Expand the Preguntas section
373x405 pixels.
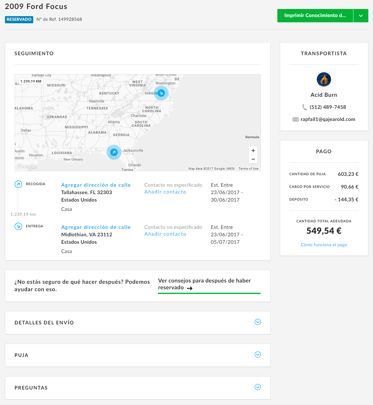[257, 387]
